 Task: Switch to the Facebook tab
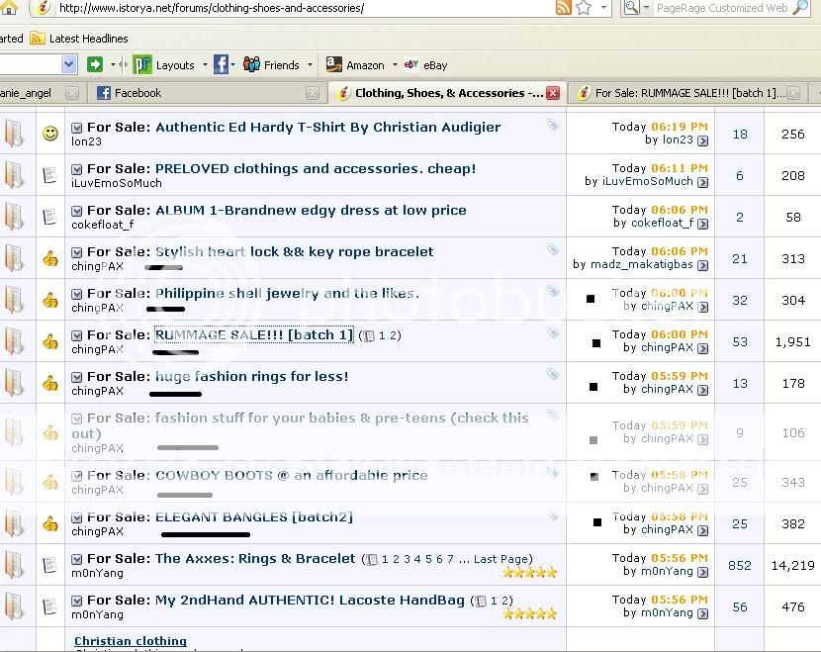coord(137,93)
